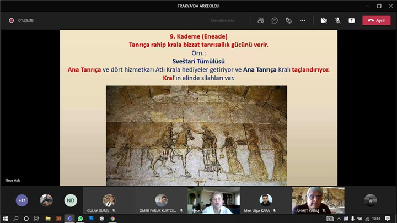Open the reactions and raise hand menu
Screen dimensions: 397x223
point(288,20)
